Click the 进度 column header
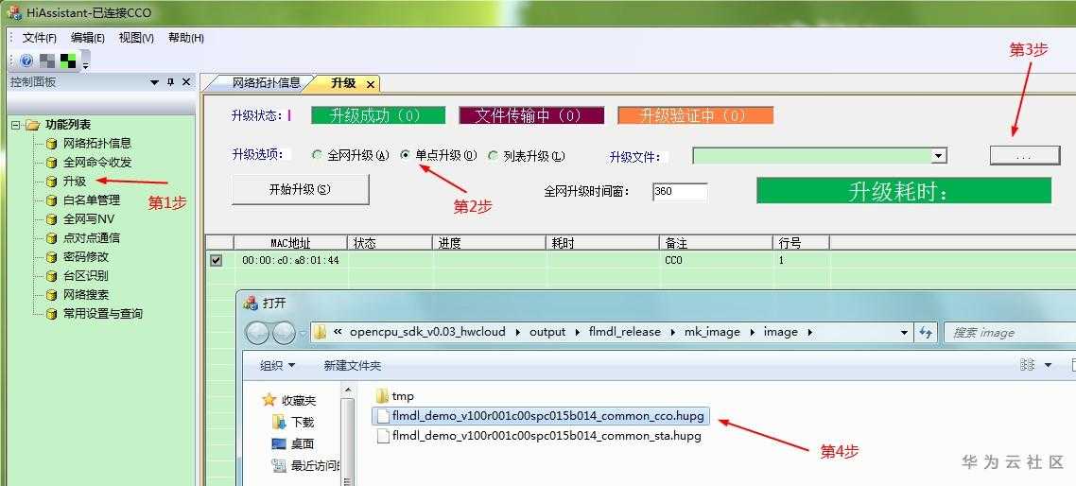Screen dimensions: 1076x486 click(x=489, y=242)
